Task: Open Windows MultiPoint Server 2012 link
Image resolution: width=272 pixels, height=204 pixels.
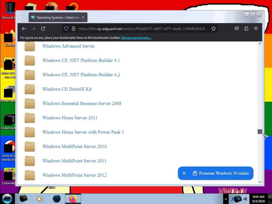Action: (74, 175)
